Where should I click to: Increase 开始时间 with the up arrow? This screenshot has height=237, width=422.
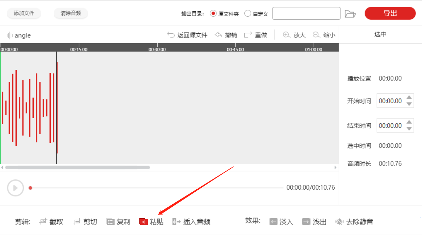coord(409,97)
